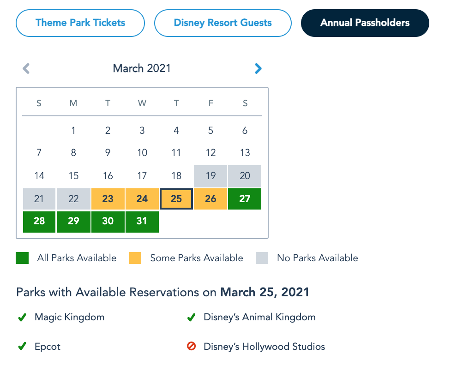
Task: Switch to the Theme Park Tickets tab
Action: [80, 23]
